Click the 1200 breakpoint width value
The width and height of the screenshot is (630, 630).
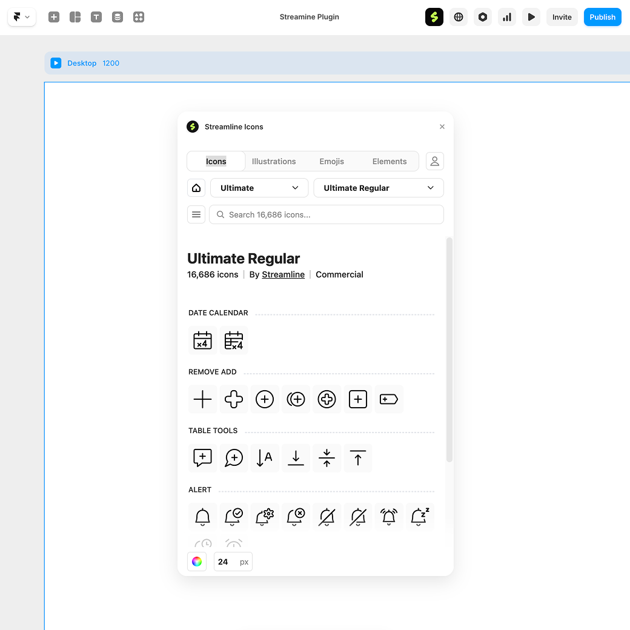coord(111,63)
